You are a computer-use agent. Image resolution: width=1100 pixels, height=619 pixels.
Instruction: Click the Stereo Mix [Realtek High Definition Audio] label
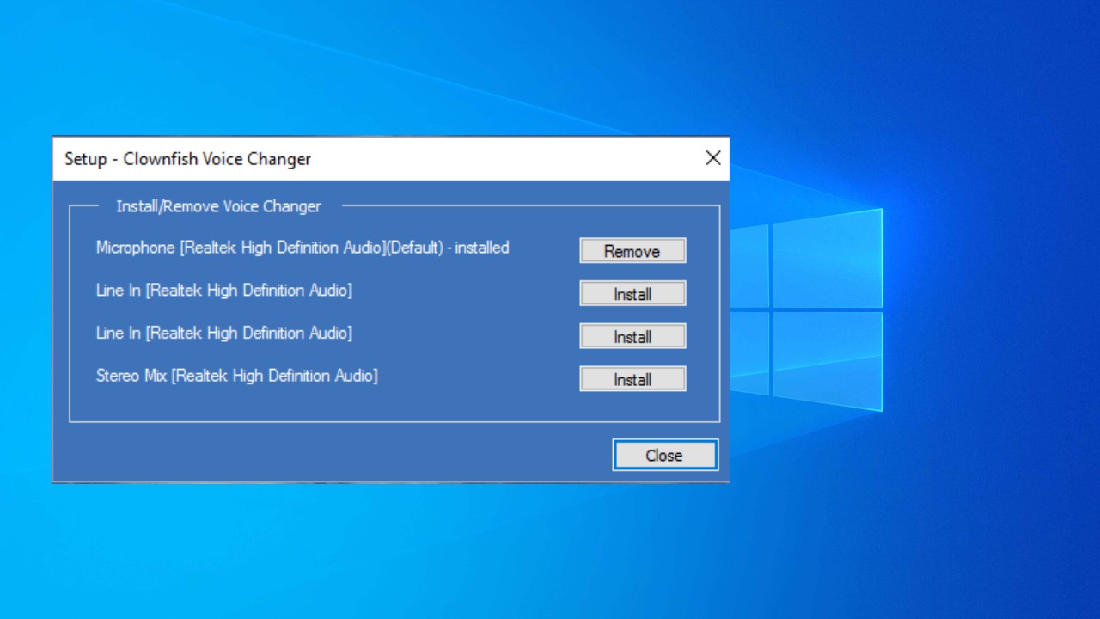tap(237, 376)
